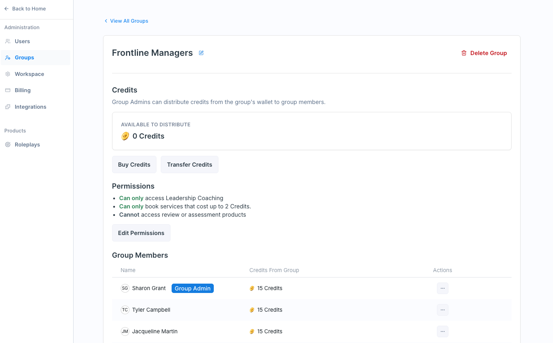
Task: Click 15 Credits in Sharon Grant's row
Action: point(270,288)
